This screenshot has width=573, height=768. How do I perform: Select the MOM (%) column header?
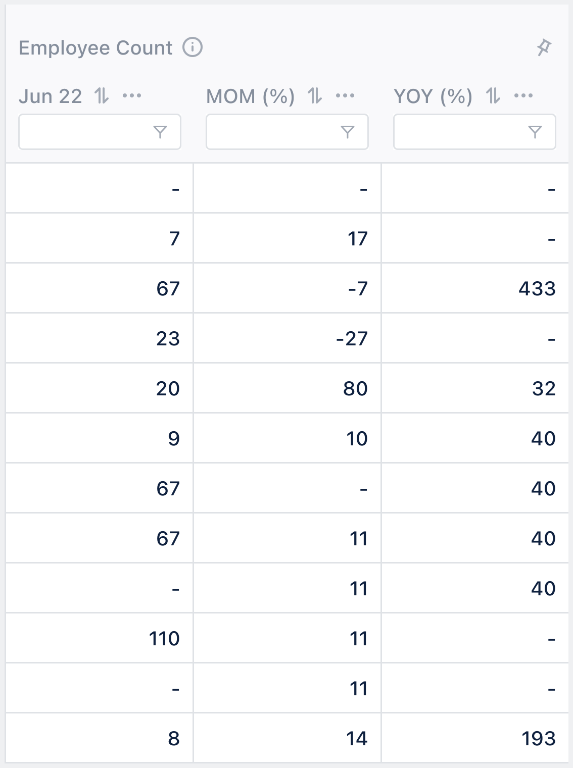250,96
